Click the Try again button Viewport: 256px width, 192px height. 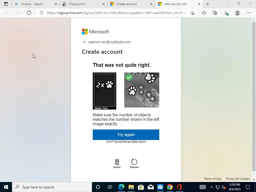pyautogui.click(x=126, y=135)
